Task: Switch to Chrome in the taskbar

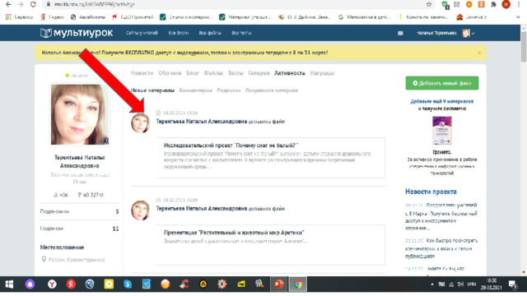Action: click(298, 284)
